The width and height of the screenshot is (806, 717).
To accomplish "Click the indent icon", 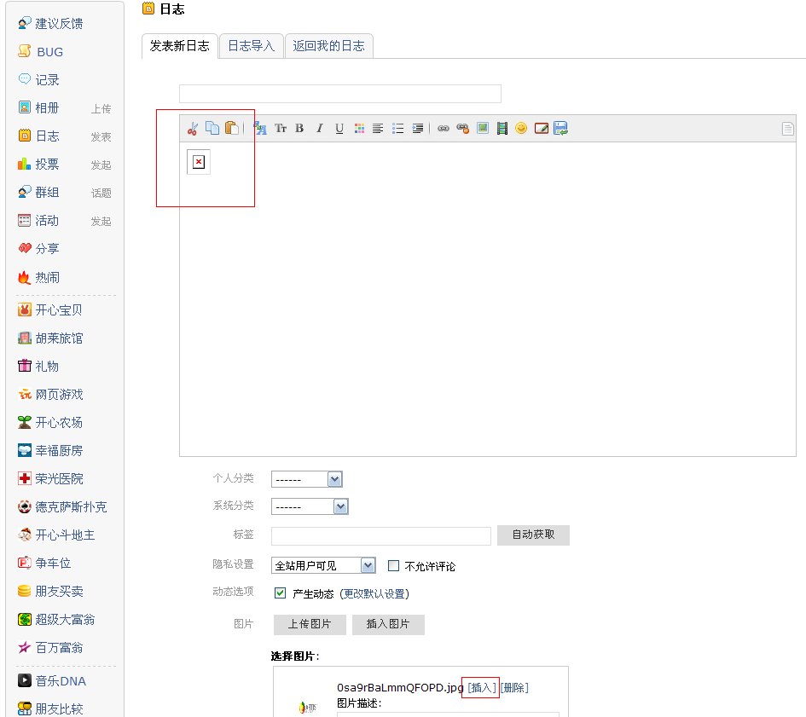I will 418,129.
